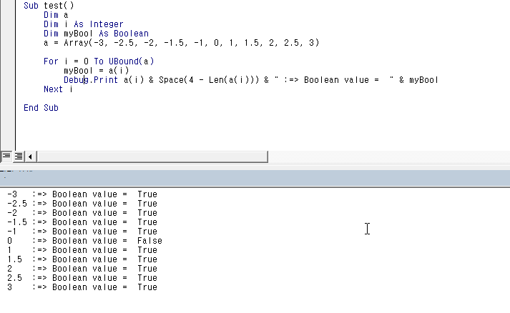Click the '-2.5' output row in Immediate window
The height and width of the screenshot is (313, 510).
[x=82, y=204]
